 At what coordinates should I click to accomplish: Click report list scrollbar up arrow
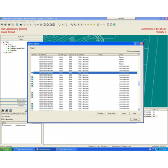tap(139, 55)
